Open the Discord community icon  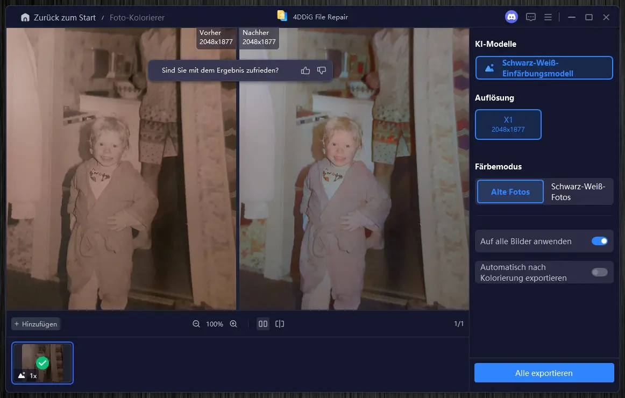(511, 17)
